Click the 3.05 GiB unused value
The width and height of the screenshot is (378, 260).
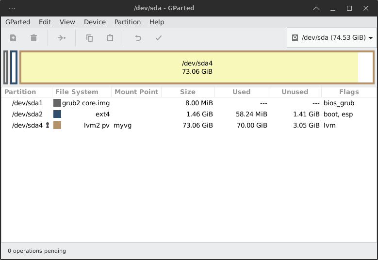pos(306,126)
